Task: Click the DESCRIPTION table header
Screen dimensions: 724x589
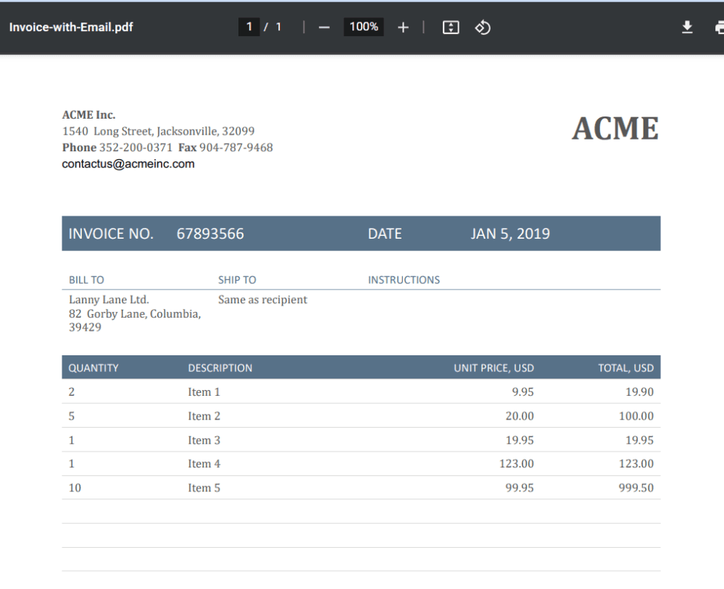Action: (x=220, y=368)
